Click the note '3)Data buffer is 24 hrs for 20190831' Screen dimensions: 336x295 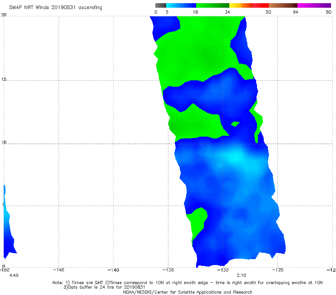click(x=104, y=287)
